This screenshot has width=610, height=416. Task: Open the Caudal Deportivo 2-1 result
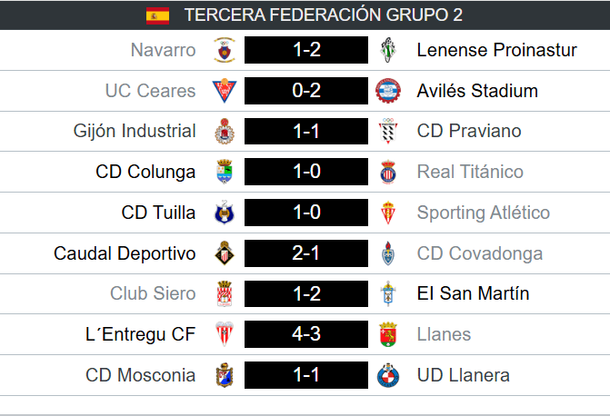[305, 253]
